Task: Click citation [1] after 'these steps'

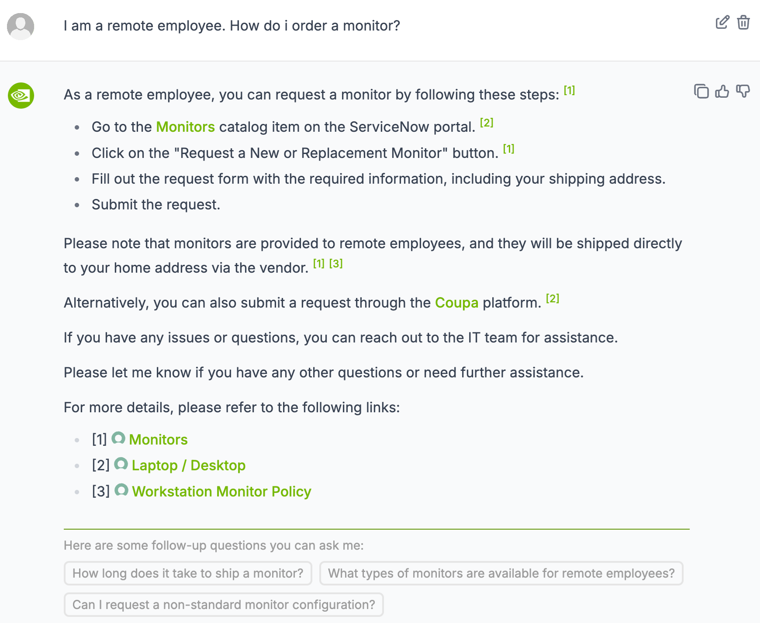Action: [569, 90]
